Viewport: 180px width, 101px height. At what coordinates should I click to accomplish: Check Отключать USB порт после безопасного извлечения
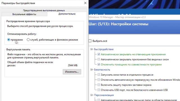[x=99, y=90]
